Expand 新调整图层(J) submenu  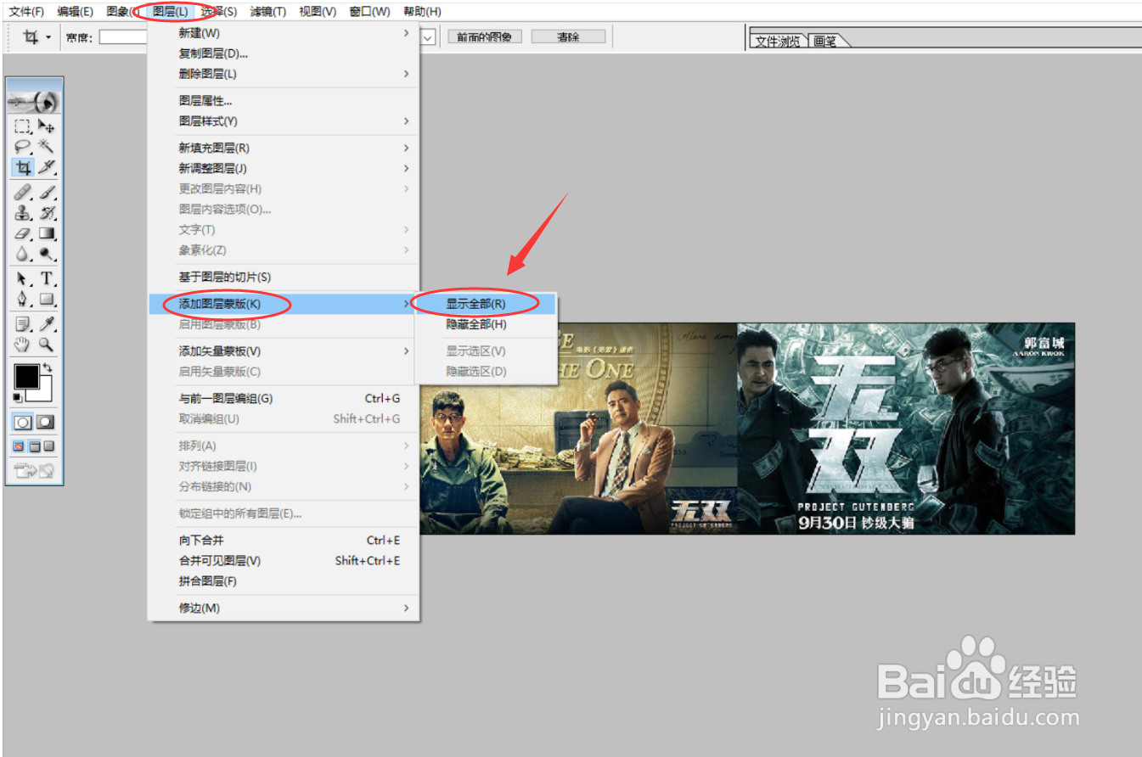coord(406,168)
